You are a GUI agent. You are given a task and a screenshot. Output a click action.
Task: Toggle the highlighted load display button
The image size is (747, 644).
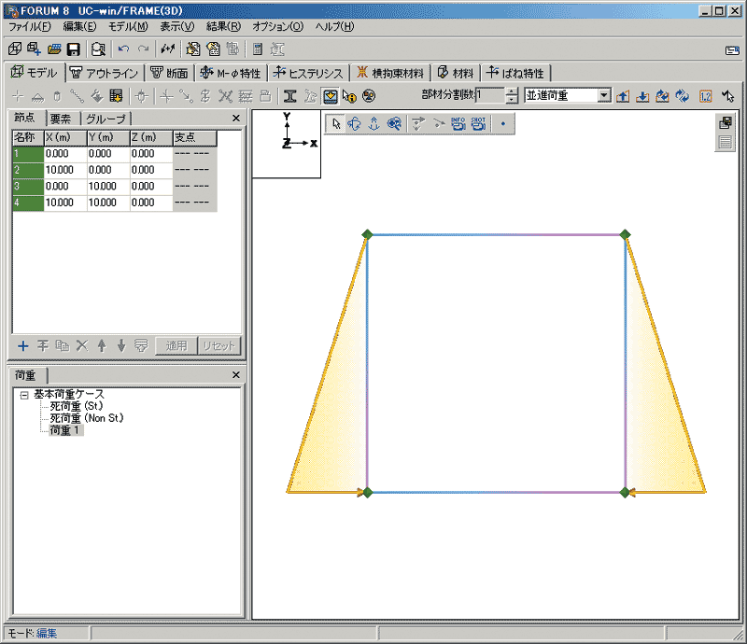[x=331, y=95]
